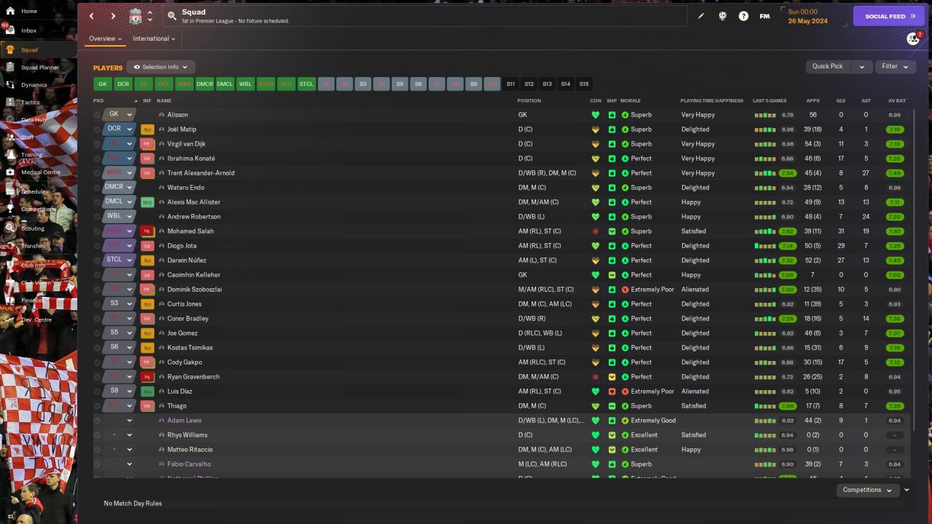
Task: Toggle the pick circle for Virgil van Dijk
Action: (97, 144)
